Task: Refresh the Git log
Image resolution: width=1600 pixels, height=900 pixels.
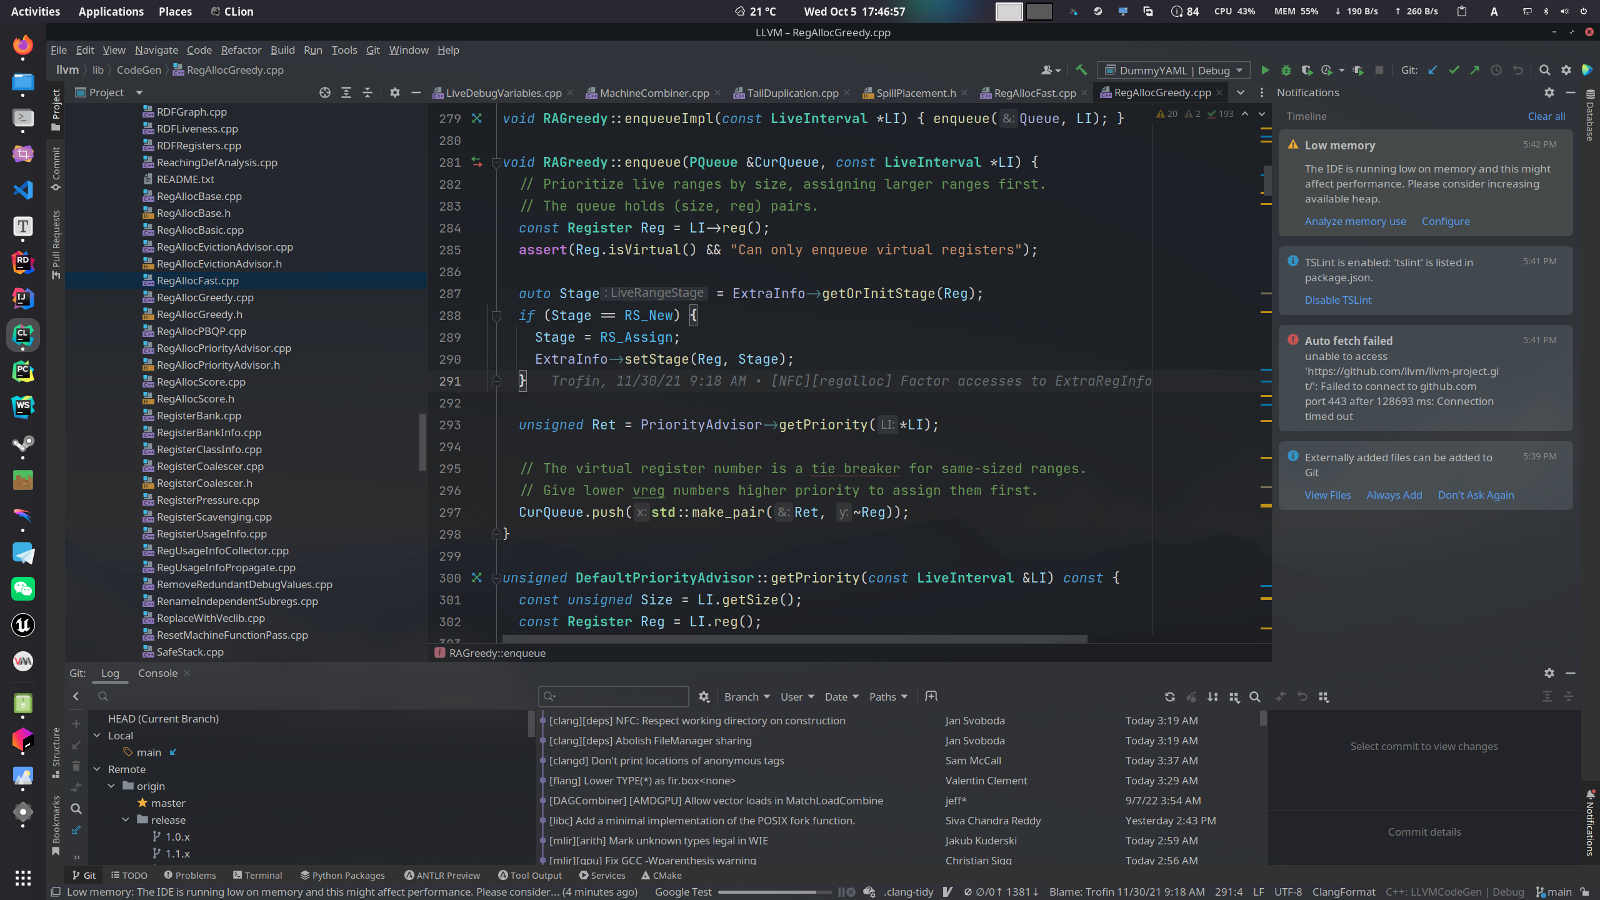Action: (1169, 697)
